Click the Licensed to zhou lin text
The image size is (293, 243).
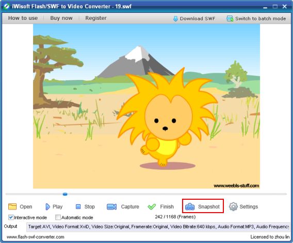tap(270, 237)
